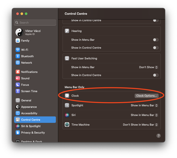This screenshot has width=177, height=158.
Task: Click the Privacy & Security hand icon
Action: click(18, 133)
